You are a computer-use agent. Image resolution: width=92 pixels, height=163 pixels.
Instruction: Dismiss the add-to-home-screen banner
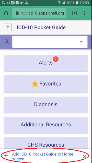[x=84, y=156]
